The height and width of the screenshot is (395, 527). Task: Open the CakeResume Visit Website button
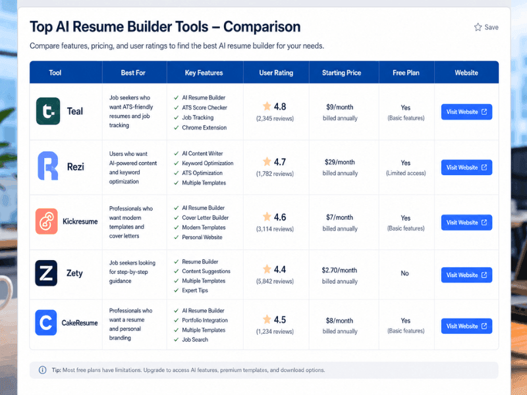[466, 326]
